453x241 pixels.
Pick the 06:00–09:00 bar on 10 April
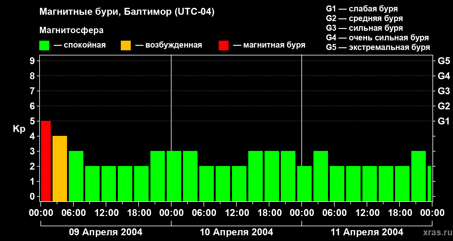point(207,183)
